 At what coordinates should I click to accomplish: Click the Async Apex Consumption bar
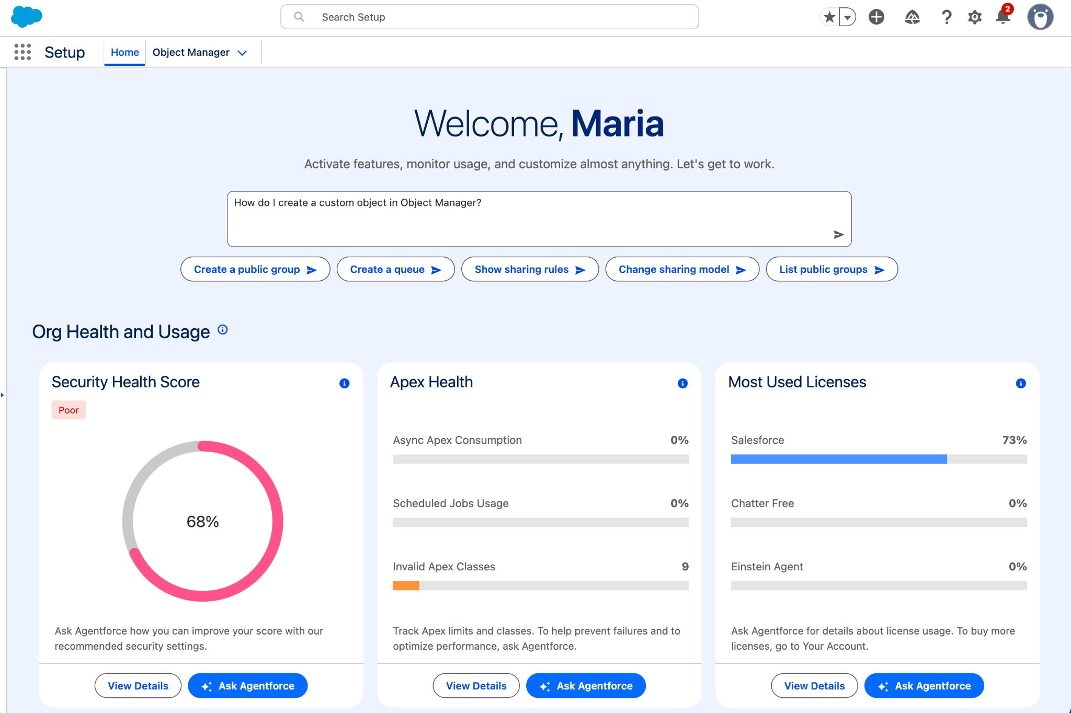pyautogui.click(x=541, y=459)
